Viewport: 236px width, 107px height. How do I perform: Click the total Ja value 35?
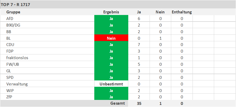[139, 103]
